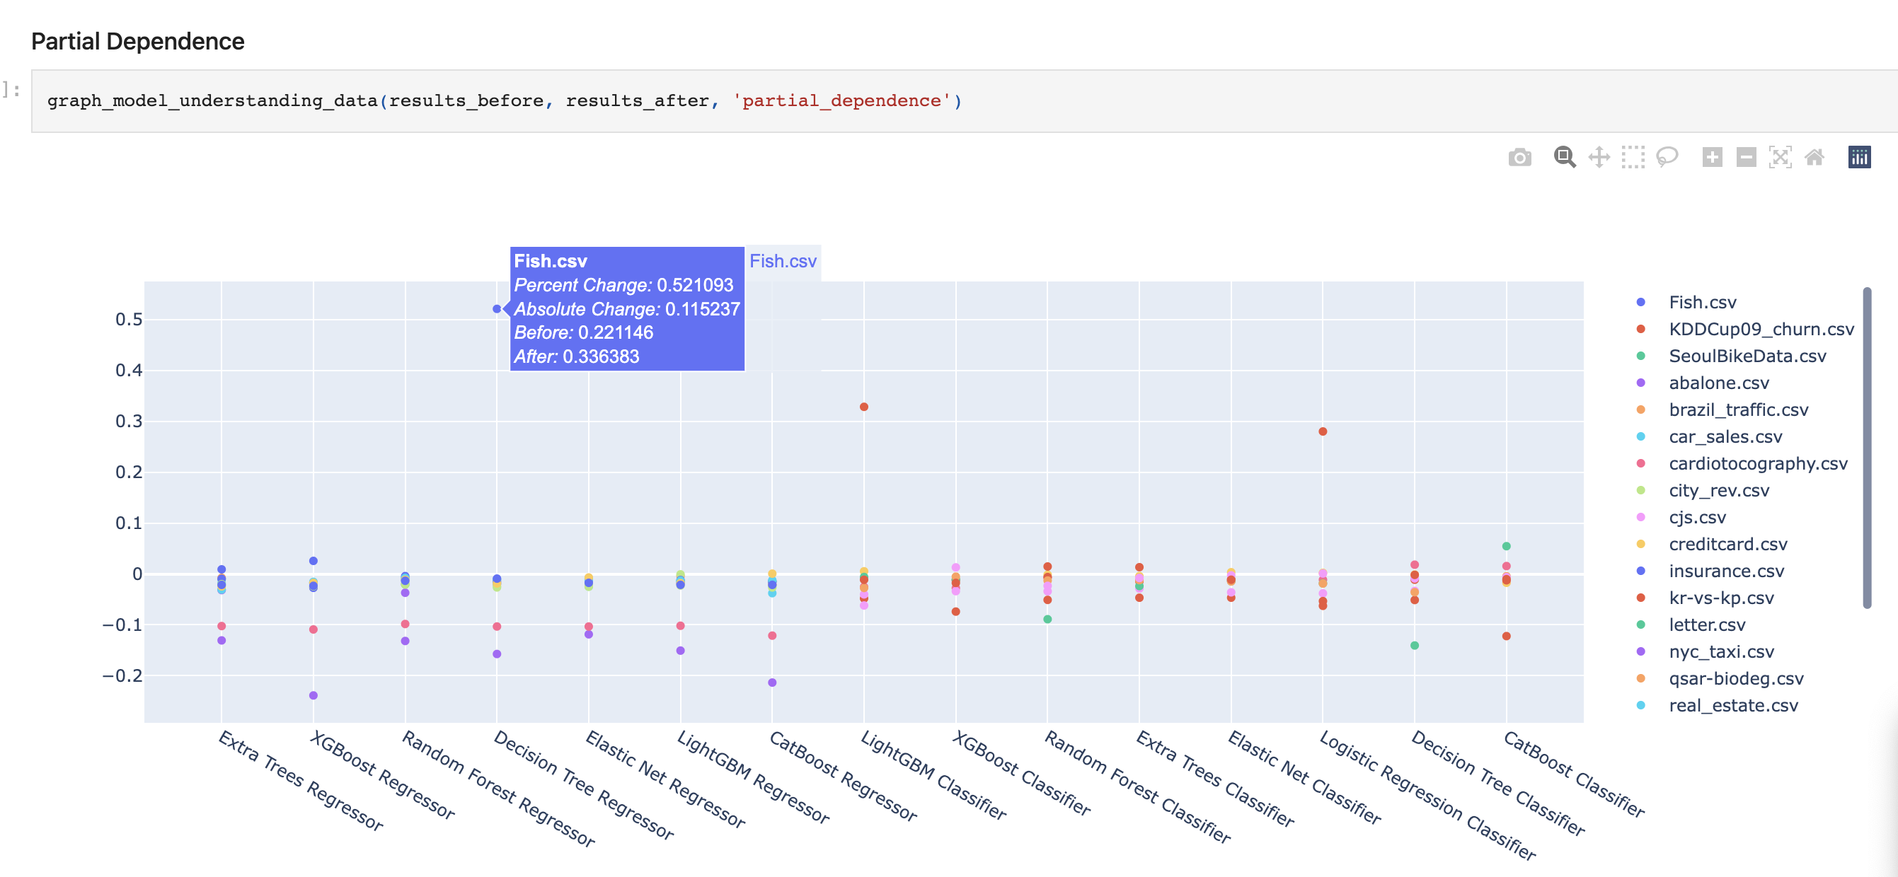Click the LightGBM Classifier outlier point
The width and height of the screenshot is (1898, 877).
(x=863, y=407)
